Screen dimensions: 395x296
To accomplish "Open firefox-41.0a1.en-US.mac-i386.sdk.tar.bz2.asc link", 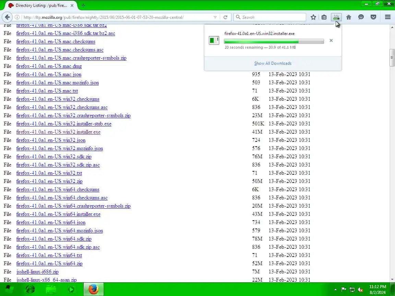I will (66, 33).
